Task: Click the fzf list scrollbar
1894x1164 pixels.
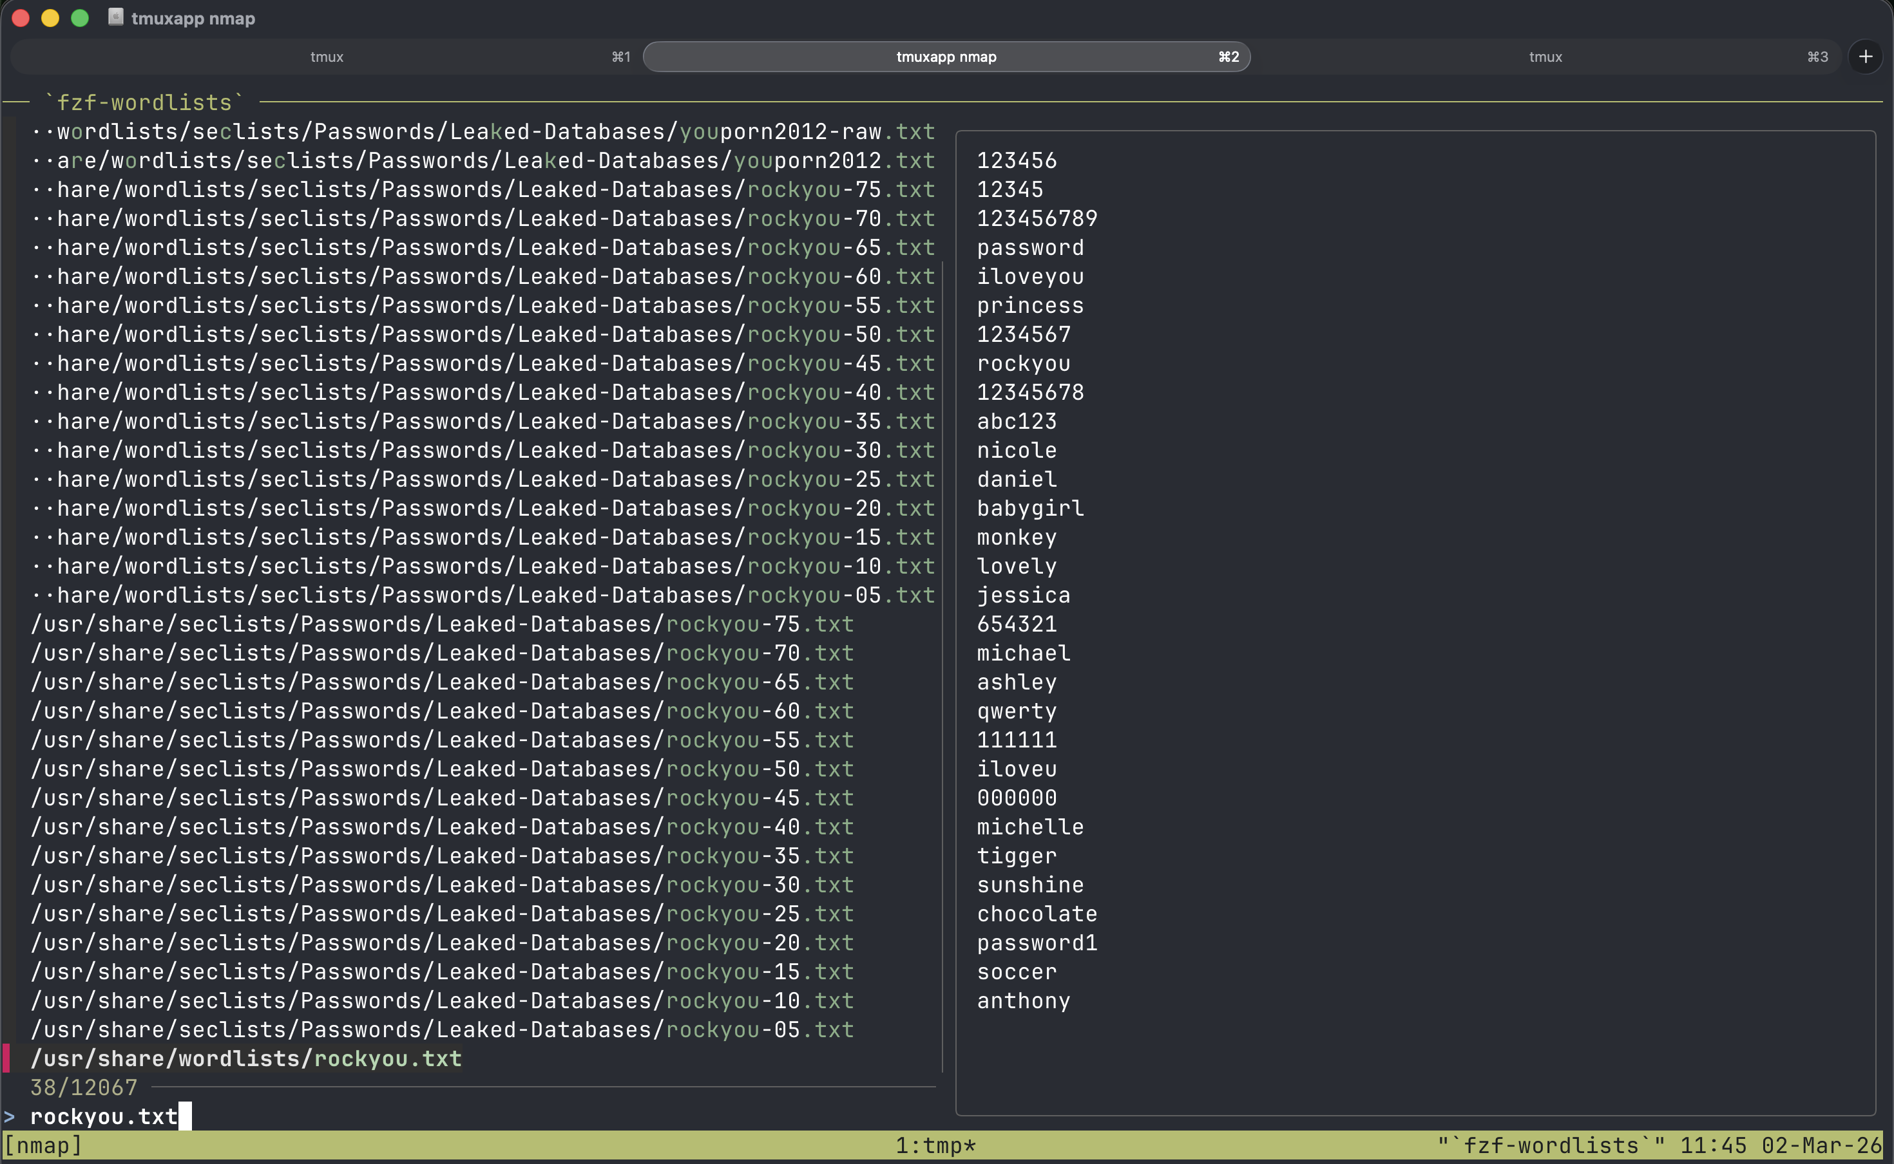Action: pos(942,667)
